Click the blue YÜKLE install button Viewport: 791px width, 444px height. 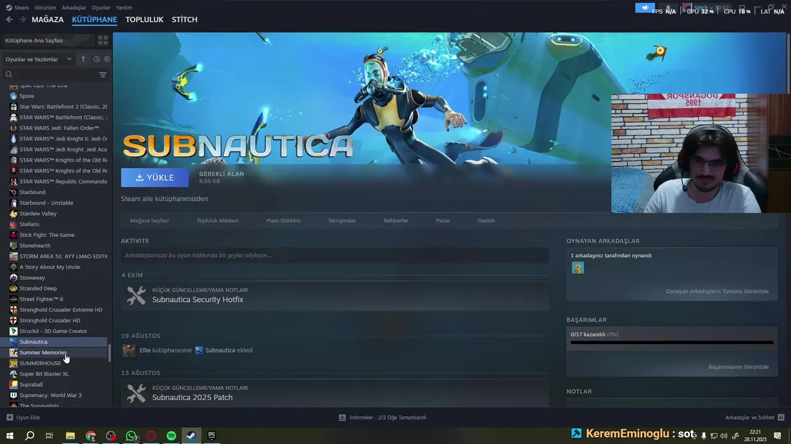click(x=155, y=178)
